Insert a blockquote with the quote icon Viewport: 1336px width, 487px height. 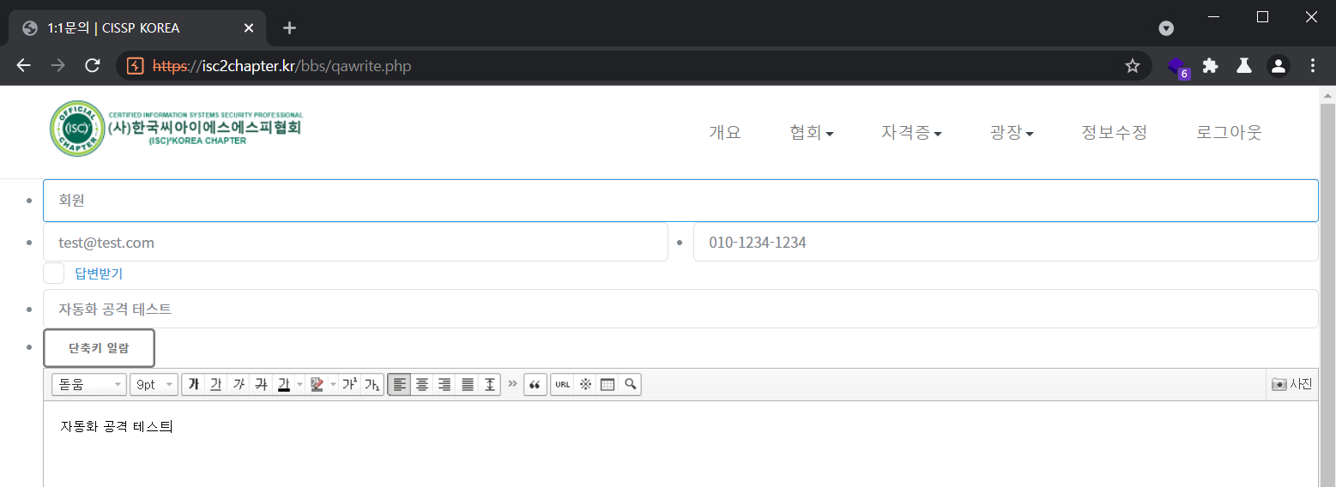point(535,385)
